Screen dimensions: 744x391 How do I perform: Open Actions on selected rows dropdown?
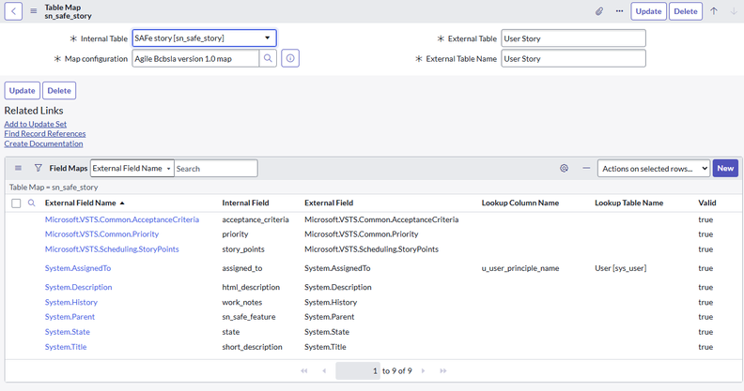(654, 168)
